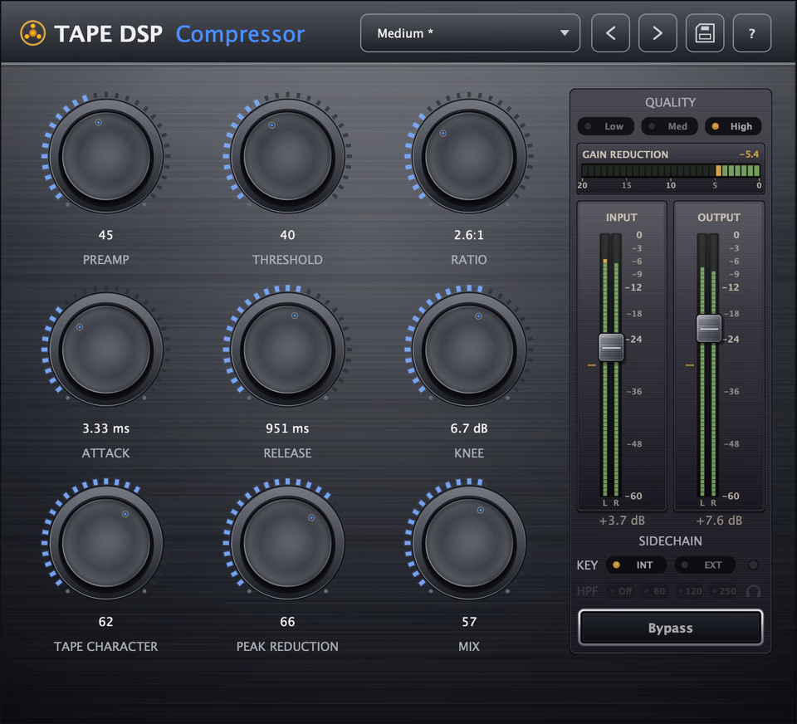Click the preamp value 45

coord(105,235)
